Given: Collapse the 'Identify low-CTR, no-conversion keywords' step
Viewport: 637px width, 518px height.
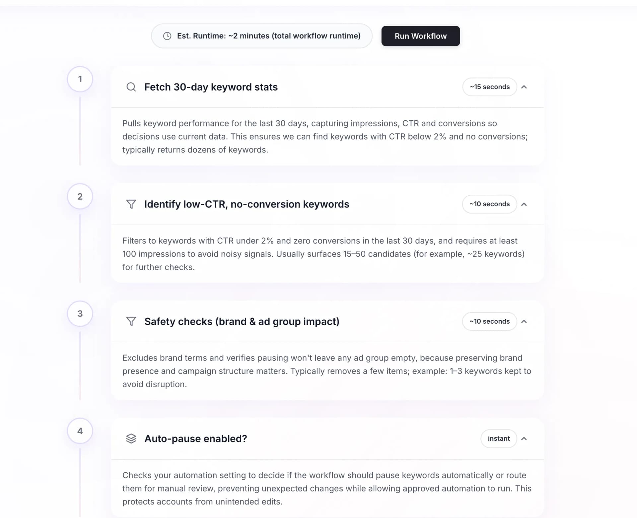Looking at the screenshot, I should click(525, 204).
